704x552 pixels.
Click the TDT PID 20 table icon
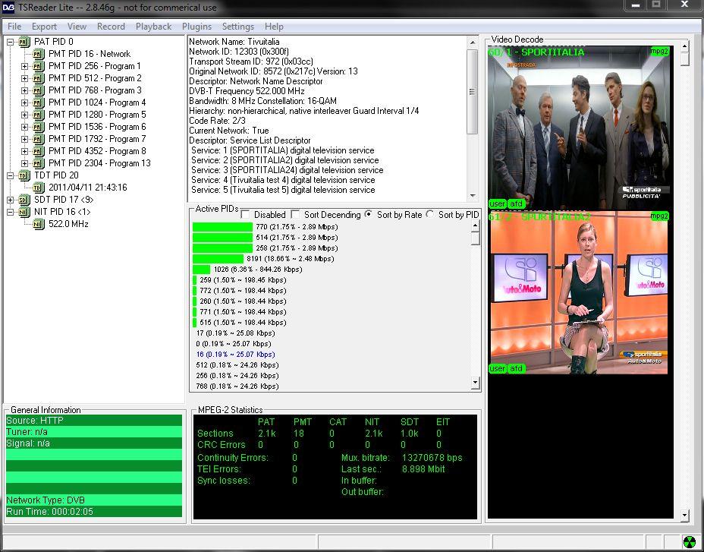click(x=24, y=175)
